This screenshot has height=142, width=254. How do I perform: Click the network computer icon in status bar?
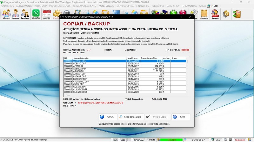click(230, 140)
